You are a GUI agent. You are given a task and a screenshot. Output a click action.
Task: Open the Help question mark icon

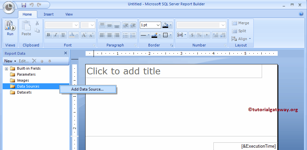tap(301, 14)
